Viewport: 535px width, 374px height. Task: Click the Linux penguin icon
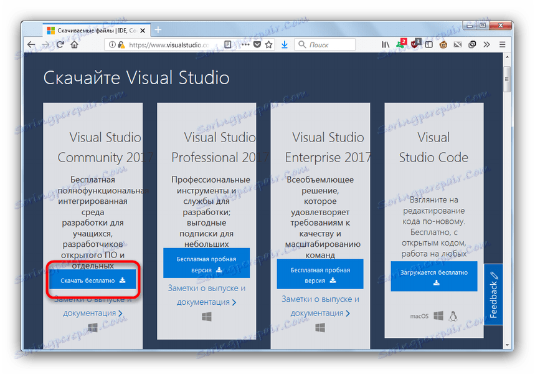(453, 316)
